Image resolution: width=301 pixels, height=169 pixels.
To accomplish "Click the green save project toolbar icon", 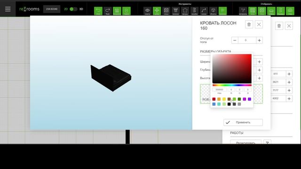I will [x=117, y=11].
